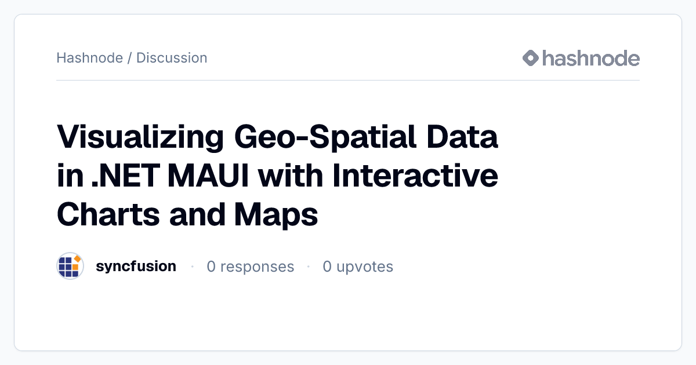
Task: Click the Hashnode diamond logo icon
Action: click(x=531, y=58)
